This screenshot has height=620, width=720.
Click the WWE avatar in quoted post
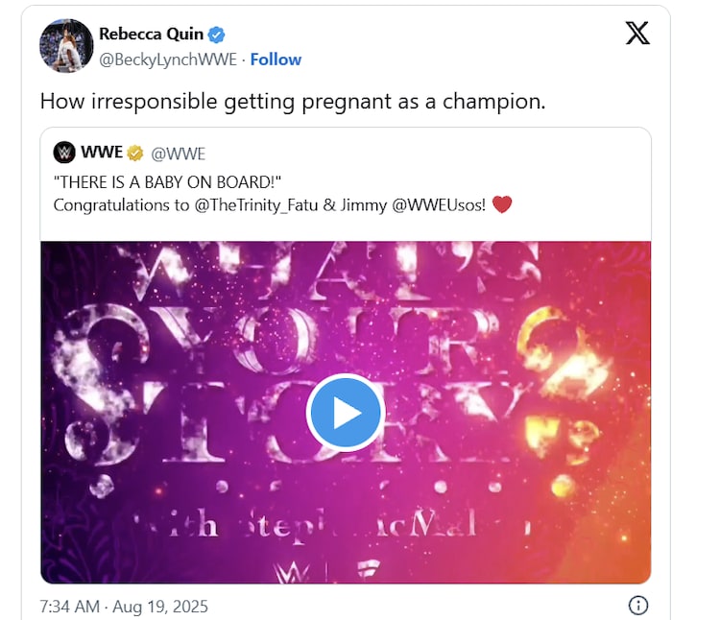(x=64, y=153)
